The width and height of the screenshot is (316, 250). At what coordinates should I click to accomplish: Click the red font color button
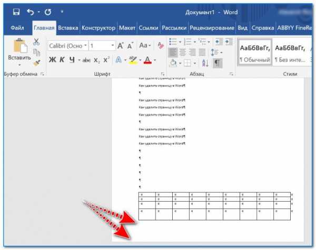pyautogui.click(x=147, y=60)
